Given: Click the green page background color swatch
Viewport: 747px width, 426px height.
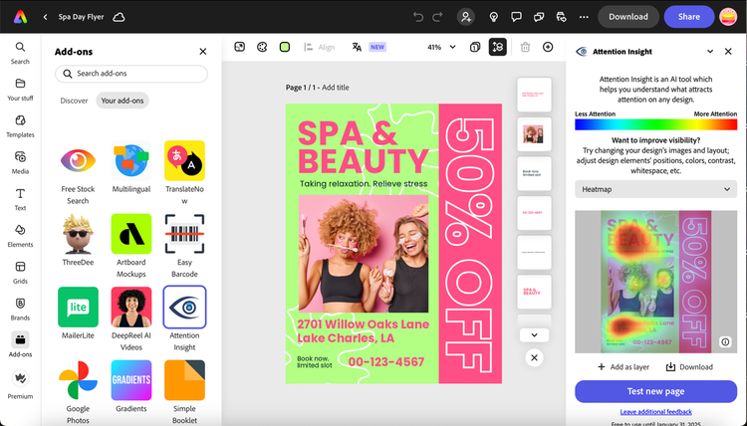Looking at the screenshot, I should [285, 47].
